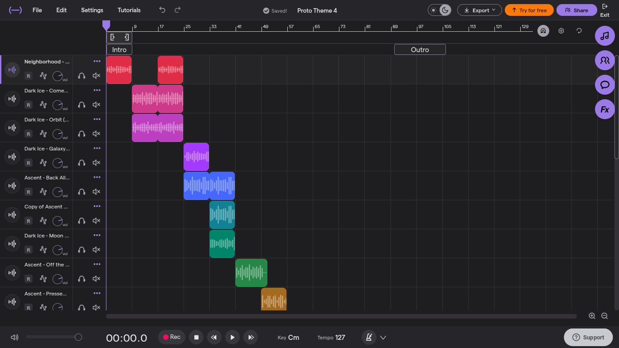Click the undo arrow icon
The image size is (619, 348).
point(162,10)
